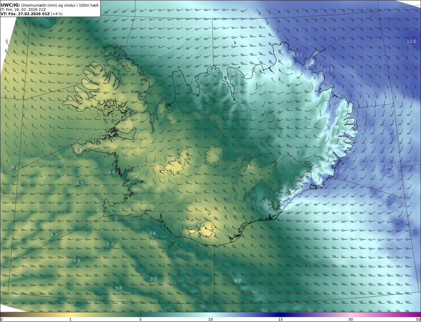Click the 4.2 value on the map

(x=15, y=167)
